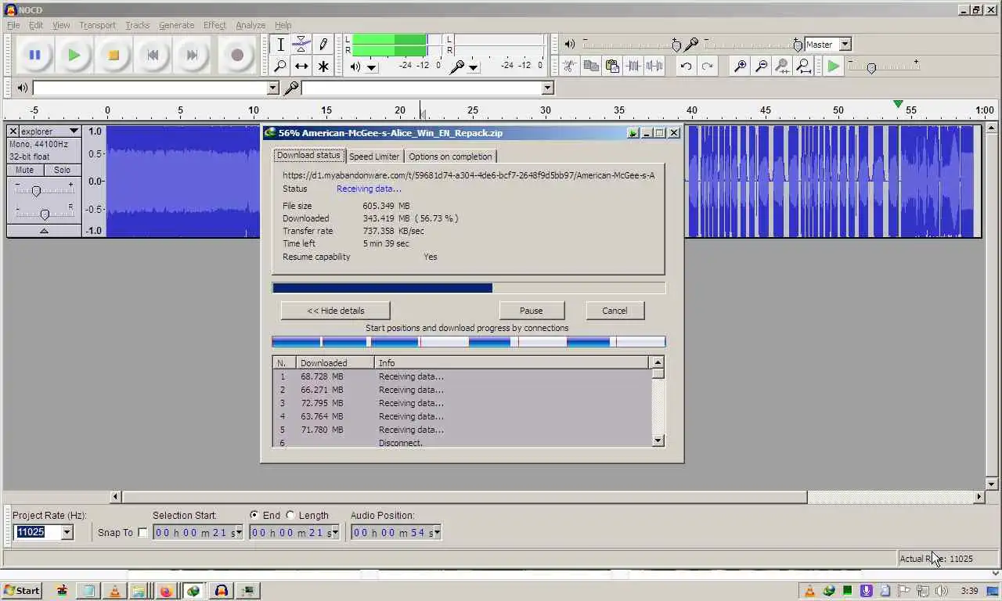
Task: Select the asterisk Multi-Tool mode
Action: pyautogui.click(x=323, y=67)
